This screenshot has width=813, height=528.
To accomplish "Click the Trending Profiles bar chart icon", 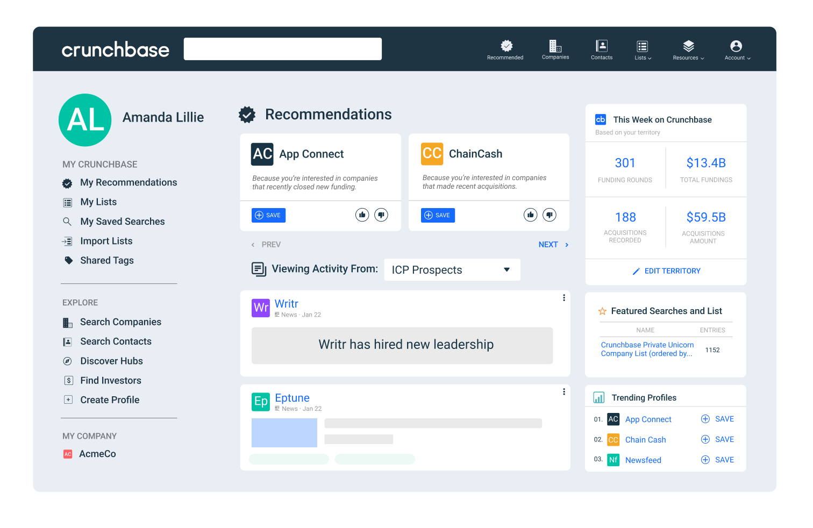I will pyautogui.click(x=599, y=397).
